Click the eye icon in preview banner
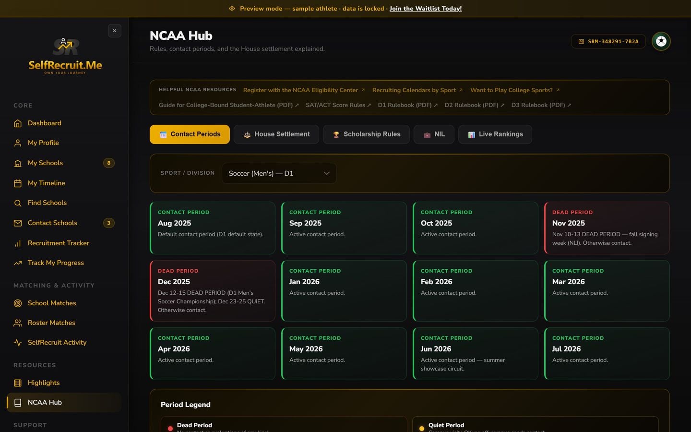Image resolution: width=691 pixels, height=432 pixels. (232, 9)
